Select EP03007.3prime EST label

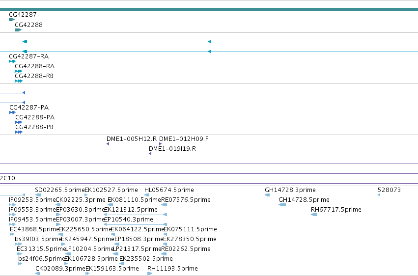pyautogui.click(x=80, y=220)
